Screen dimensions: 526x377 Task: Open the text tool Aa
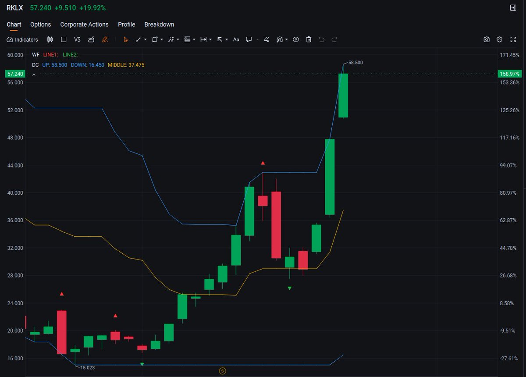(236, 39)
